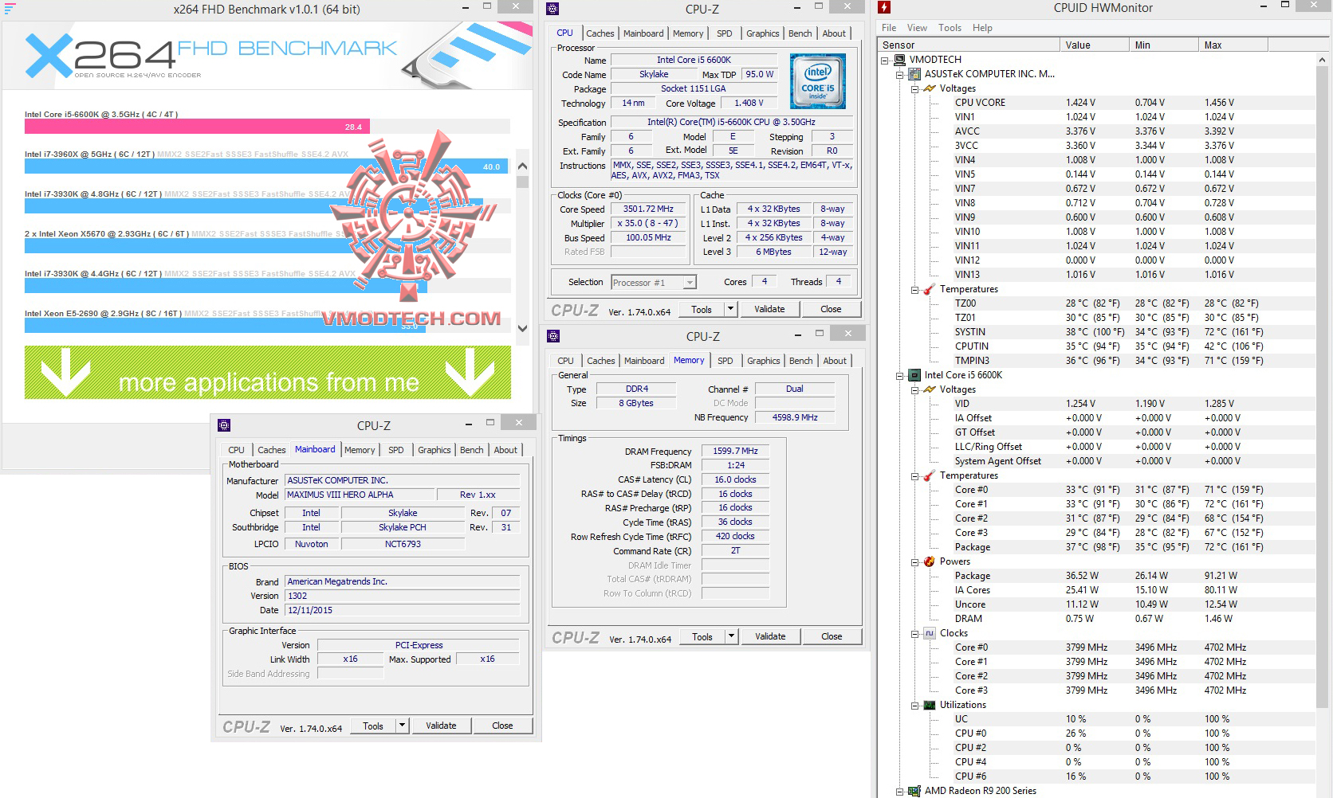Open Tools dropdown arrow in CPU-Z Mainboard window
This screenshot has height=798, width=1333.
click(x=402, y=726)
